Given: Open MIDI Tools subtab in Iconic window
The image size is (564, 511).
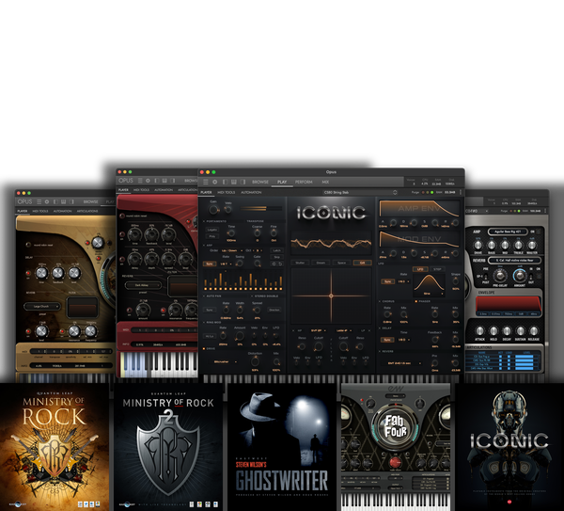Looking at the screenshot, I should coord(227,192).
